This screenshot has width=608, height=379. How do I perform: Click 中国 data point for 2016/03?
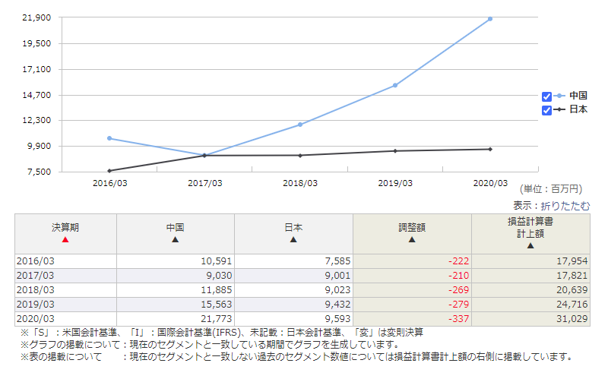pyautogui.click(x=109, y=138)
